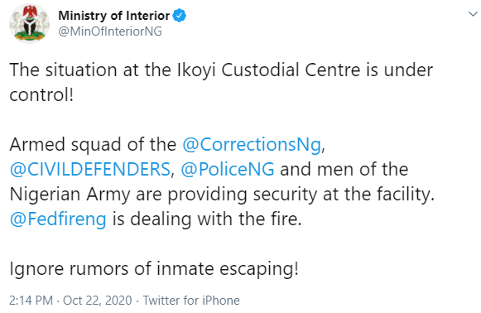The width and height of the screenshot is (481, 313).
Task: Open the Ministry of Interior display name
Action: point(113,16)
